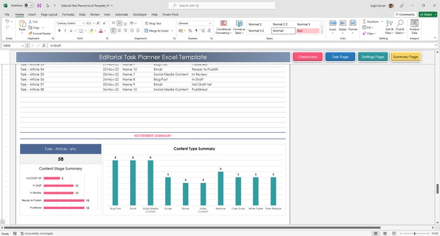Switch to the Insert tab
This screenshot has width=440, height=236.
[32, 14]
